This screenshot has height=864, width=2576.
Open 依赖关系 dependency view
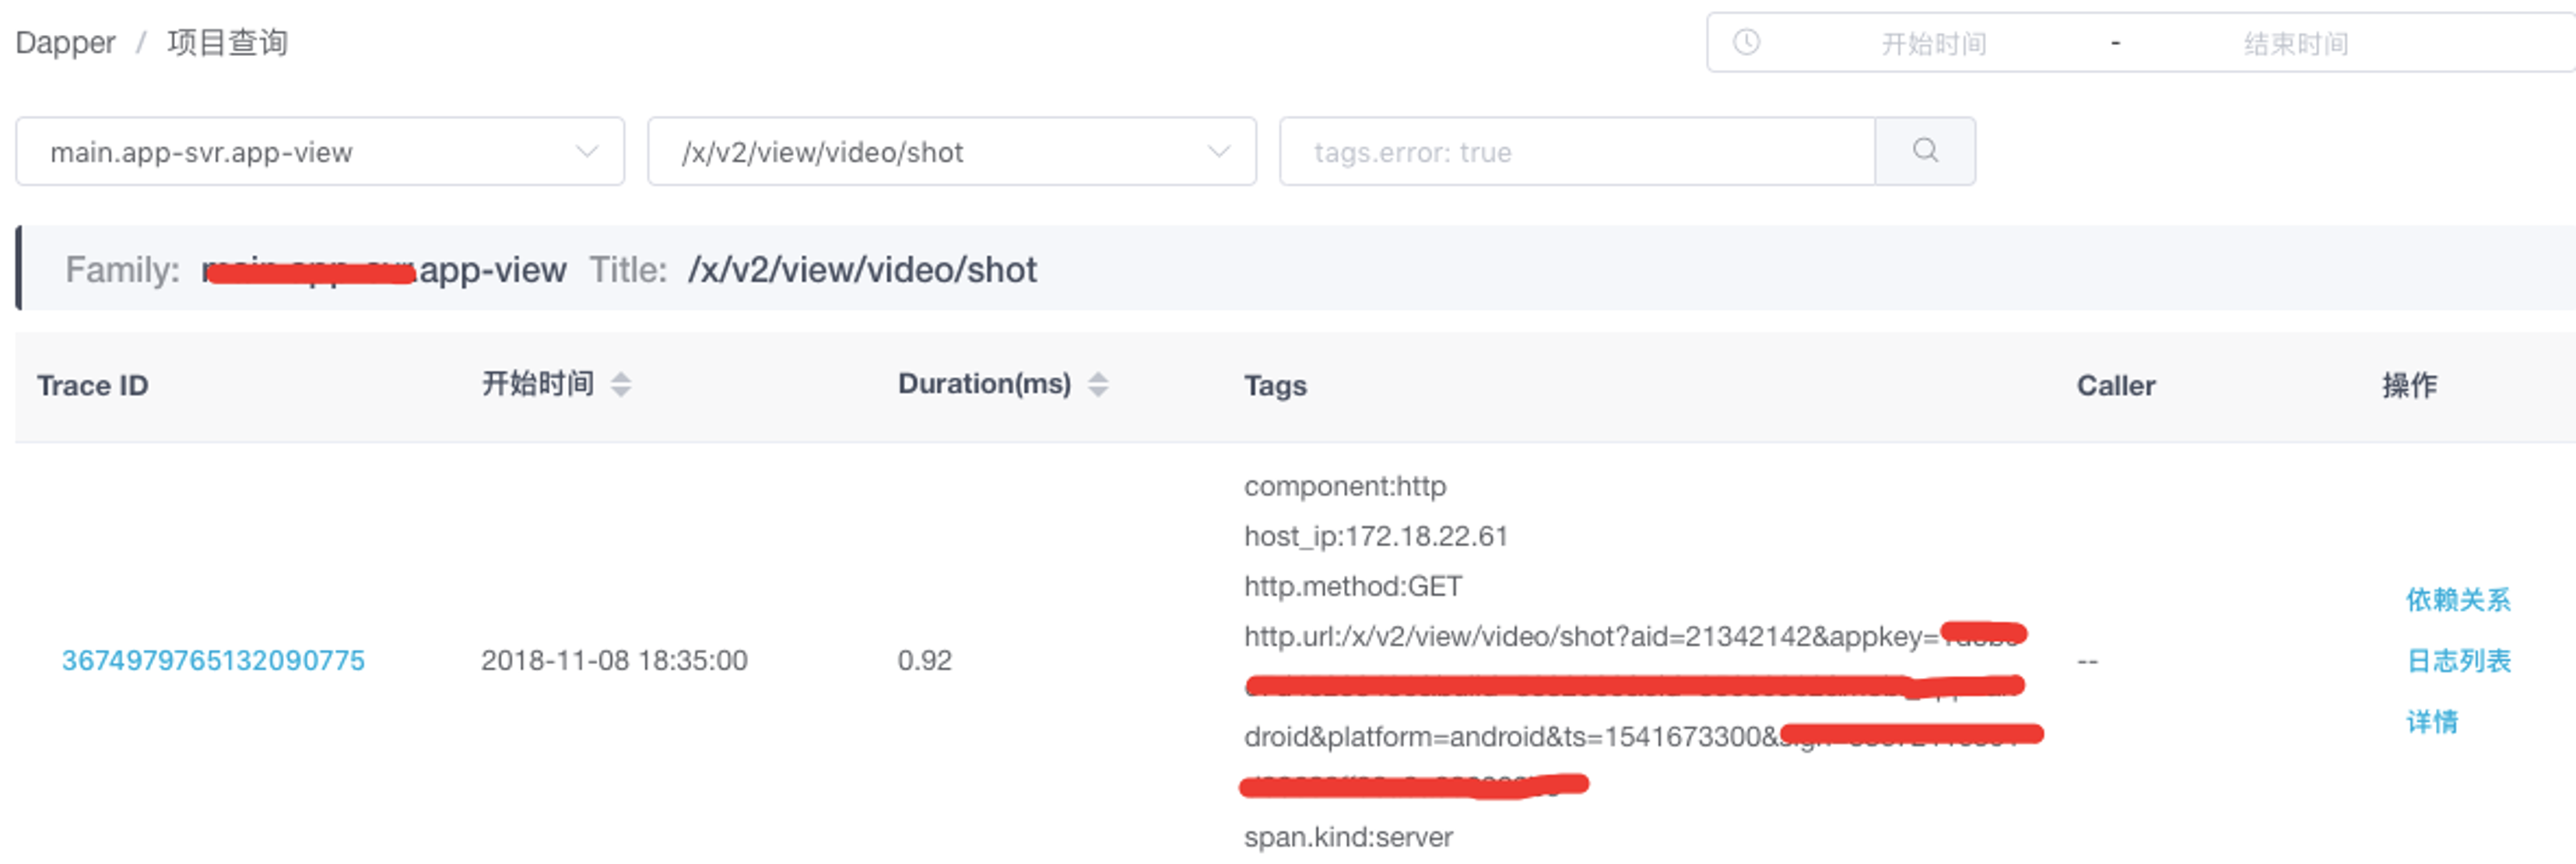[x=2457, y=599]
